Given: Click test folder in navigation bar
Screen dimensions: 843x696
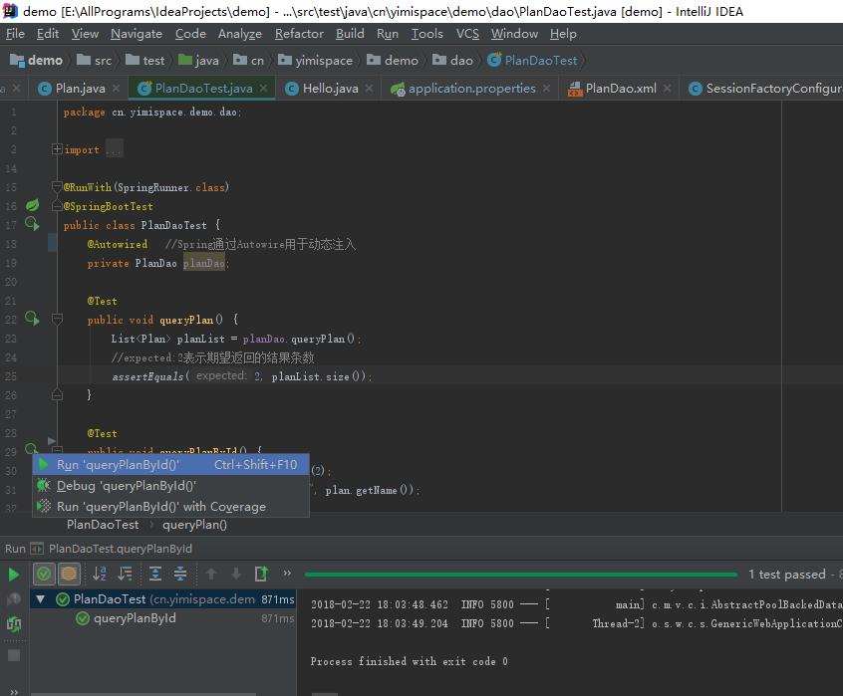Looking at the screenshot, I should 145,60.
